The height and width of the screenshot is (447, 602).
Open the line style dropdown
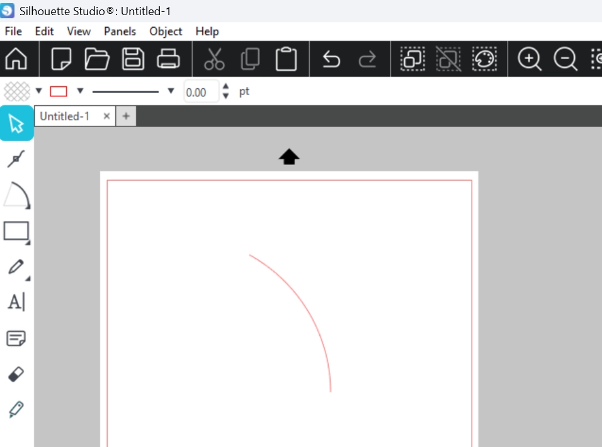point(170,91)
